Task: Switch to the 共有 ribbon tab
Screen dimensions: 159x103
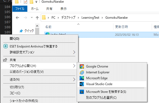Action: tap(49, 9)
